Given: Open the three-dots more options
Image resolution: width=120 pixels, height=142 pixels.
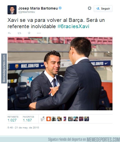Looking at the screenshot, I should (x=39, y=33).
